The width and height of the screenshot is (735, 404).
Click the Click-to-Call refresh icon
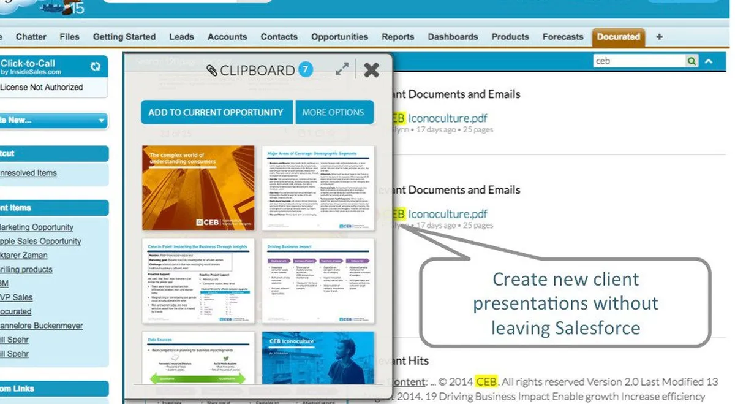[96, 66]
